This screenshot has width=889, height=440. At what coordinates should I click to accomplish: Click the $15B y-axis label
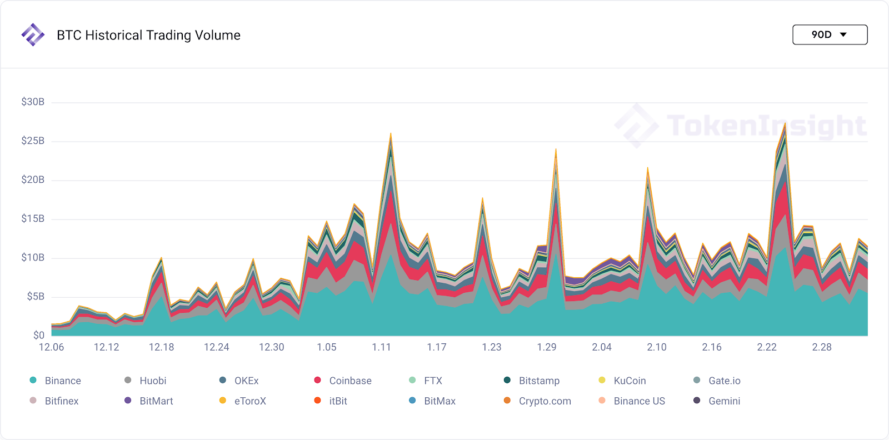33,218
